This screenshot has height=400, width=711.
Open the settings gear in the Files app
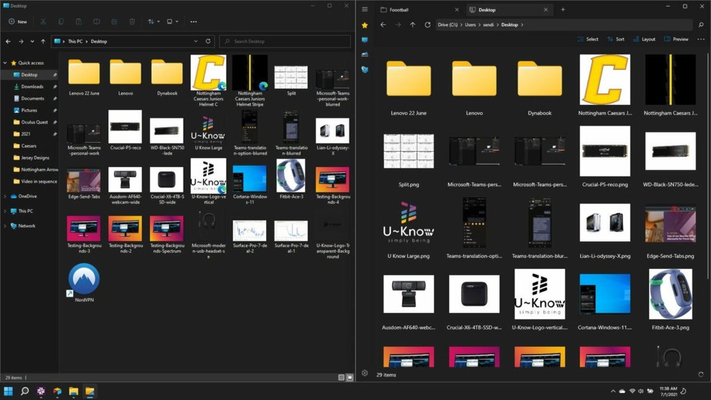[x=365, y=373]
